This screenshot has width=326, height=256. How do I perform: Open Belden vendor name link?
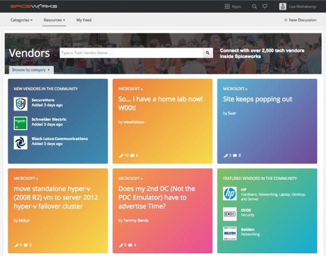coord(248,229)
